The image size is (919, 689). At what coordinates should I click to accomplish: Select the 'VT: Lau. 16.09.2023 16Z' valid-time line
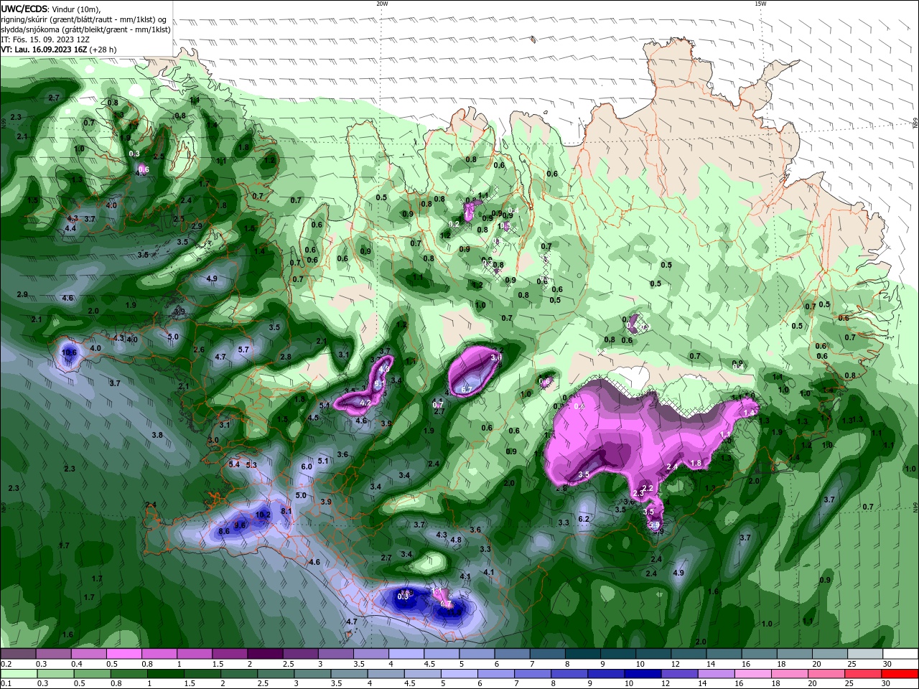44,50
